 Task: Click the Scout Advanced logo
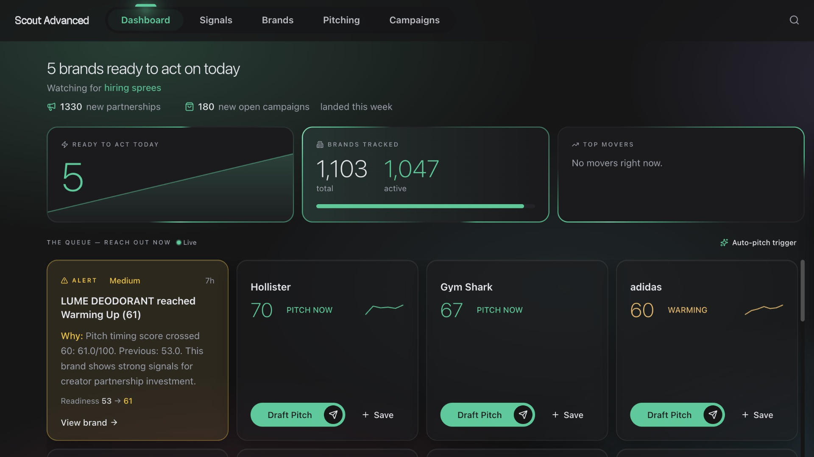coord(52,20)
